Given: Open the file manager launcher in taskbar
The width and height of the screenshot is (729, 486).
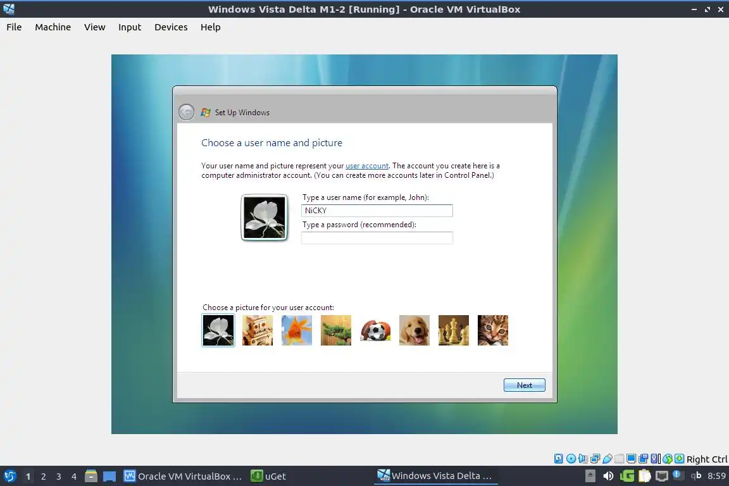Looking at the screenshot, I should pos(91,476).
